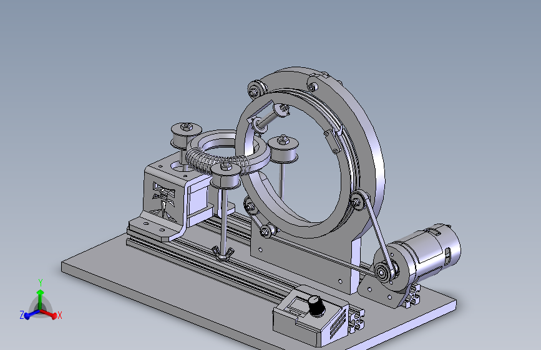Select the left rear roller spool
This screenshot has width=541, height=350.
(185, 135)
